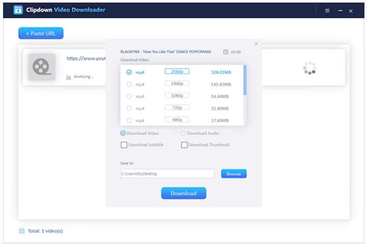This screenshot has height=248, width=367.
Task: Click the Total videos list icon
Action: click(x=22, y=231)
